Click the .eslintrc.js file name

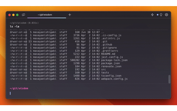pos(110,38)
